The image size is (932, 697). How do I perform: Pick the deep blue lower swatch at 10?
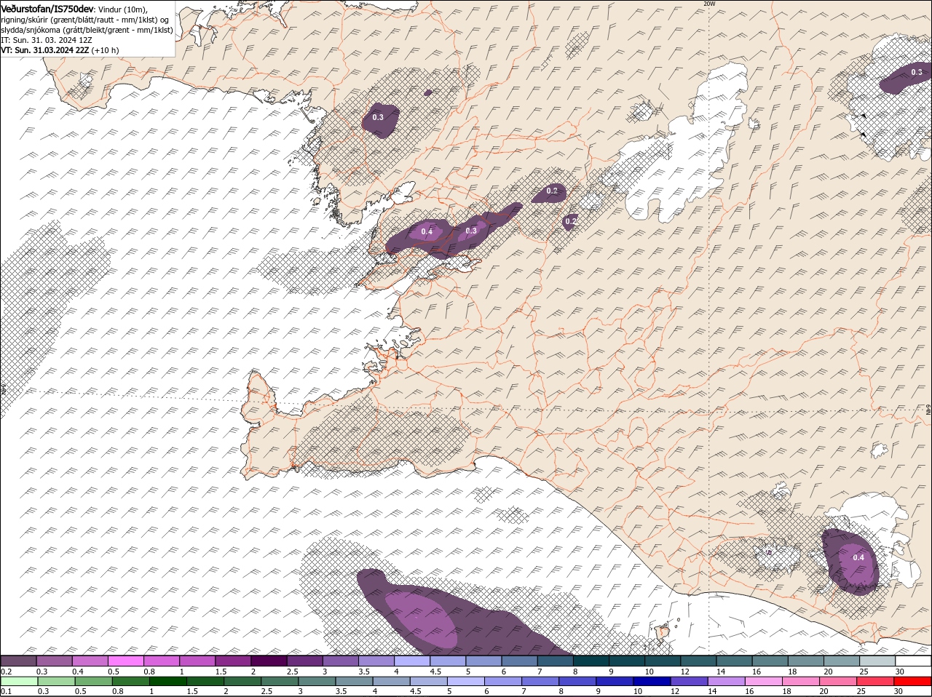click(x=652, y=681)
